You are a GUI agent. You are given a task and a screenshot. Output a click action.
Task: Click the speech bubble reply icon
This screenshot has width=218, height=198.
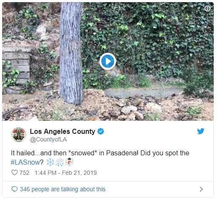(x=14, y=189)
